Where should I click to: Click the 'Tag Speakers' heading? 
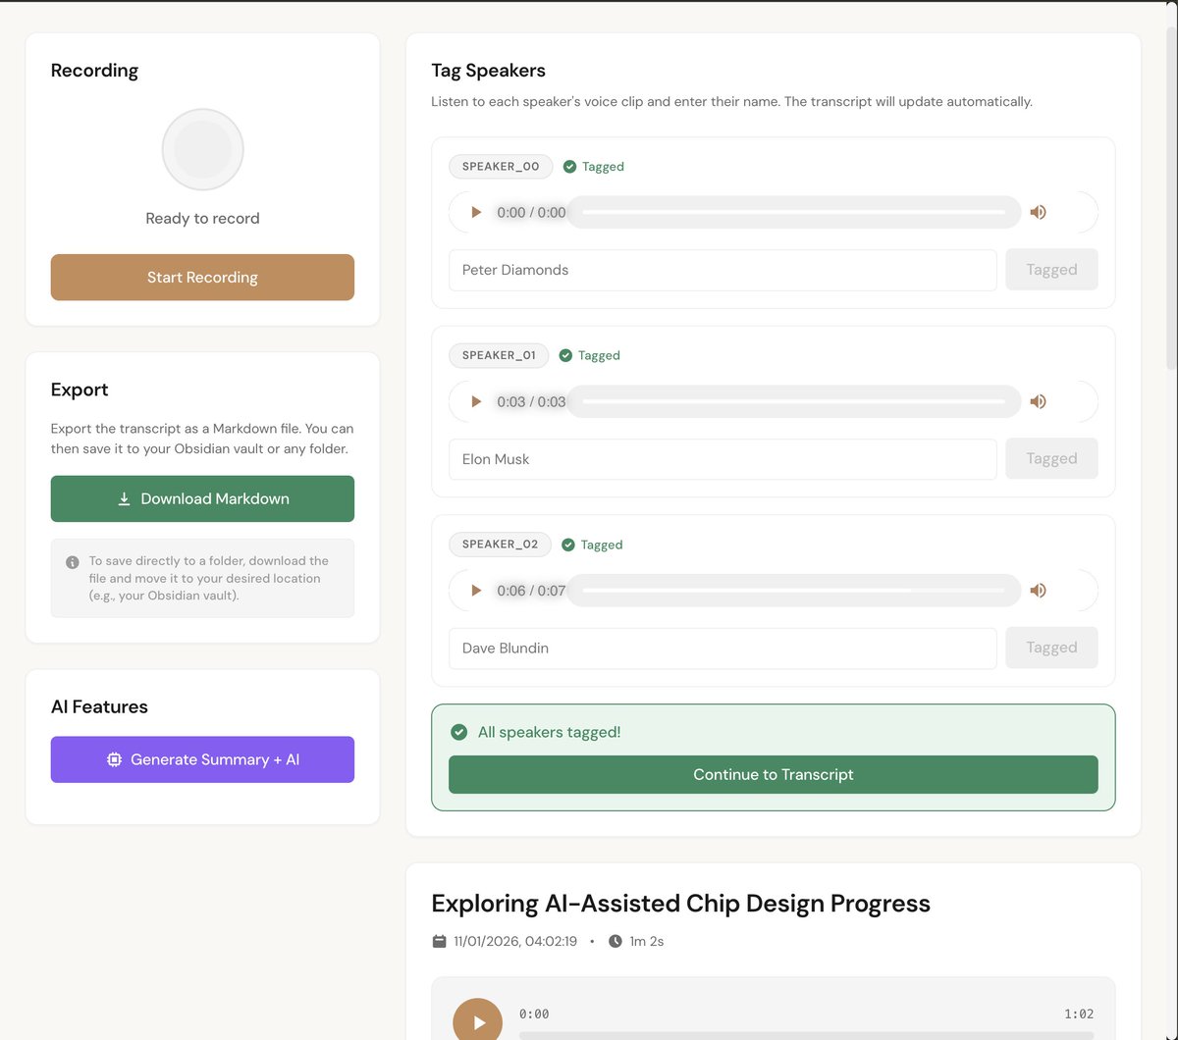coord(488,71)
